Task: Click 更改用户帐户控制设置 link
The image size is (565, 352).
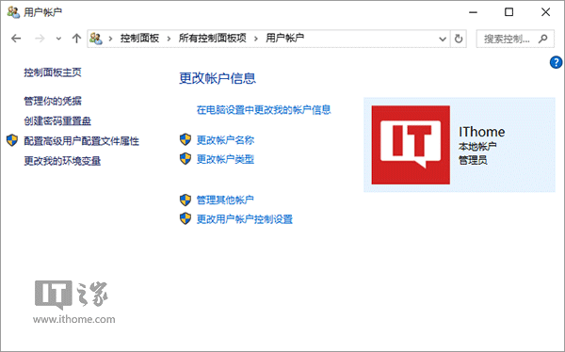Action: 245,219
